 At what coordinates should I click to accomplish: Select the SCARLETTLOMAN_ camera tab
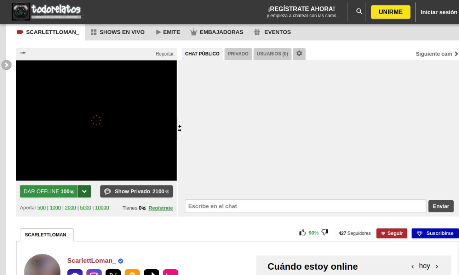48,32
